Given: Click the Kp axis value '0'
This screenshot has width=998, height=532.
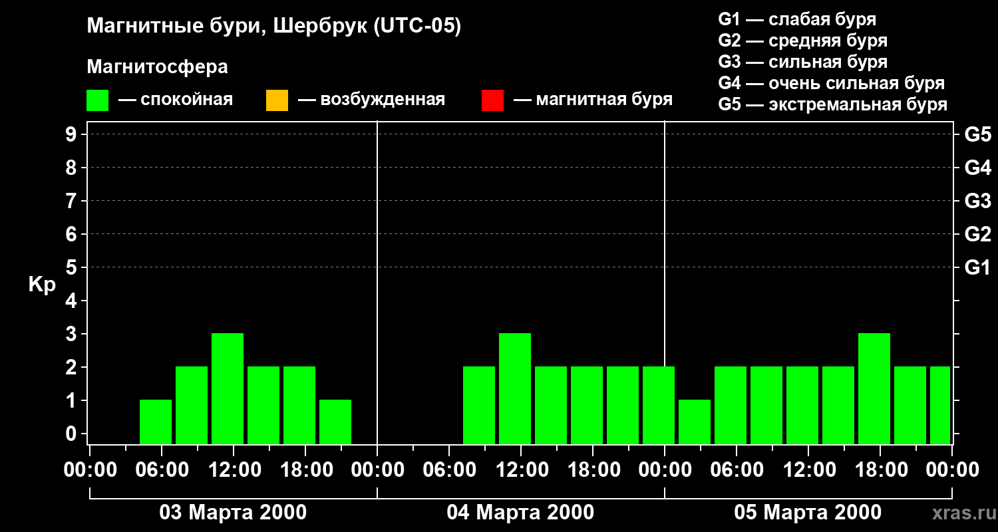Looking at the screenshot, I should click(x=71, y=434).
